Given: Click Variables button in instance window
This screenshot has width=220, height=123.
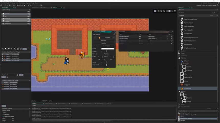Looking at the screenshot, I should click(x=104, y=43).
